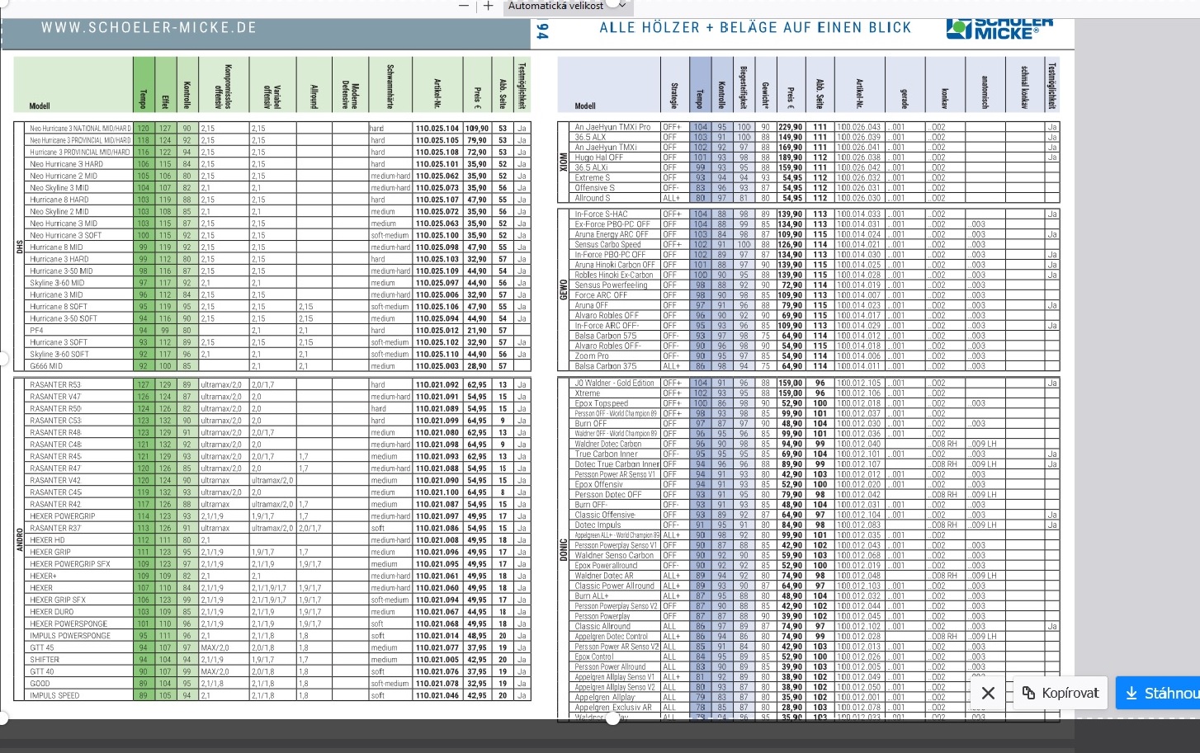
Task: Click the Skyline 3-60 SOFT model name
Action: pyautogui.click(x=59, y=354)
